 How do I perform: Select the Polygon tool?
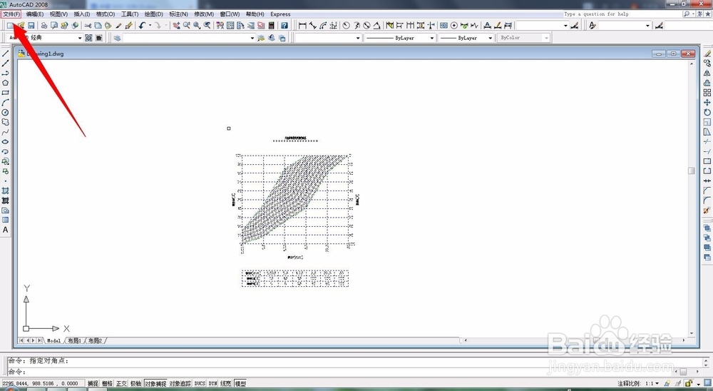click(6, 83)
